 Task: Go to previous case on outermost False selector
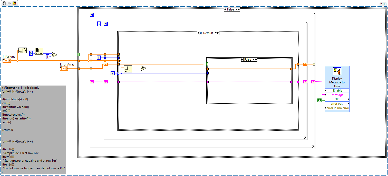click(x=225, y=9)
